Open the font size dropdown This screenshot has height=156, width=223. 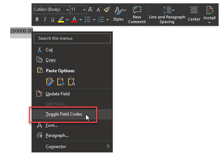(78, 10)
